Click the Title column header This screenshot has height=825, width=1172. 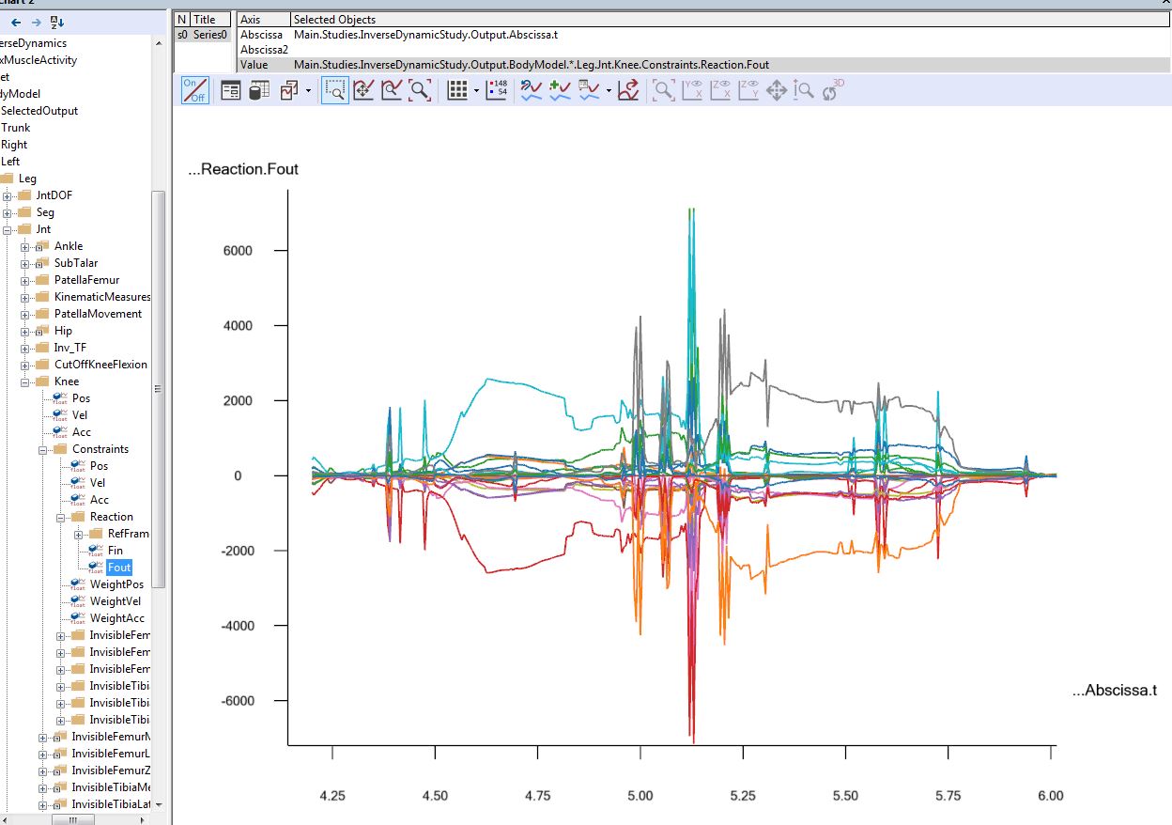coord(210,19)
